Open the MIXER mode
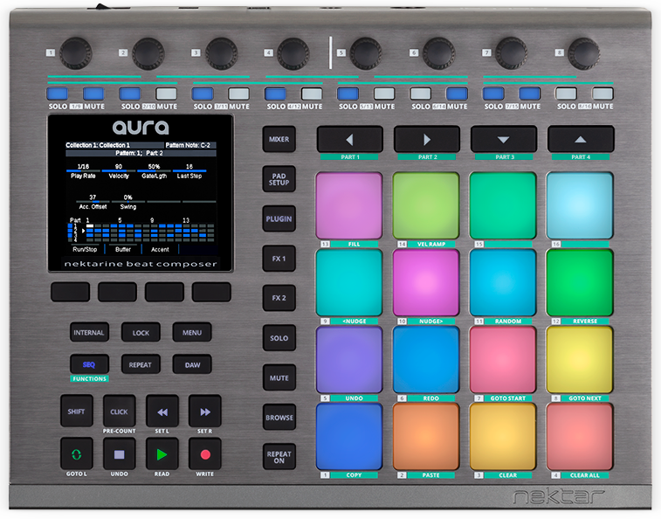The height and width of the screenshot is (519, 661). coord(279,139)
